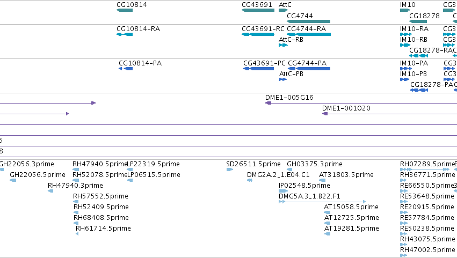Select the AttC-RB transcript glyph

283,45
